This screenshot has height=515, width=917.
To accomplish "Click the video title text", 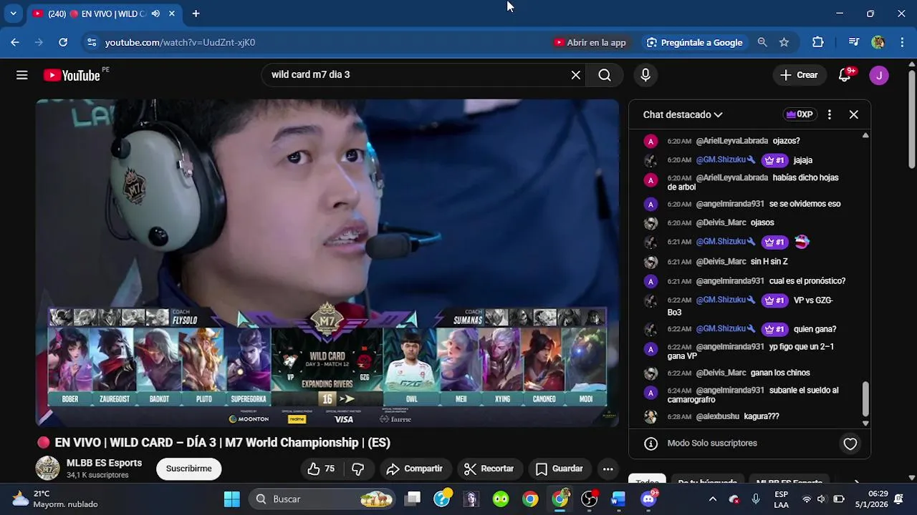I will pos(222,443).
